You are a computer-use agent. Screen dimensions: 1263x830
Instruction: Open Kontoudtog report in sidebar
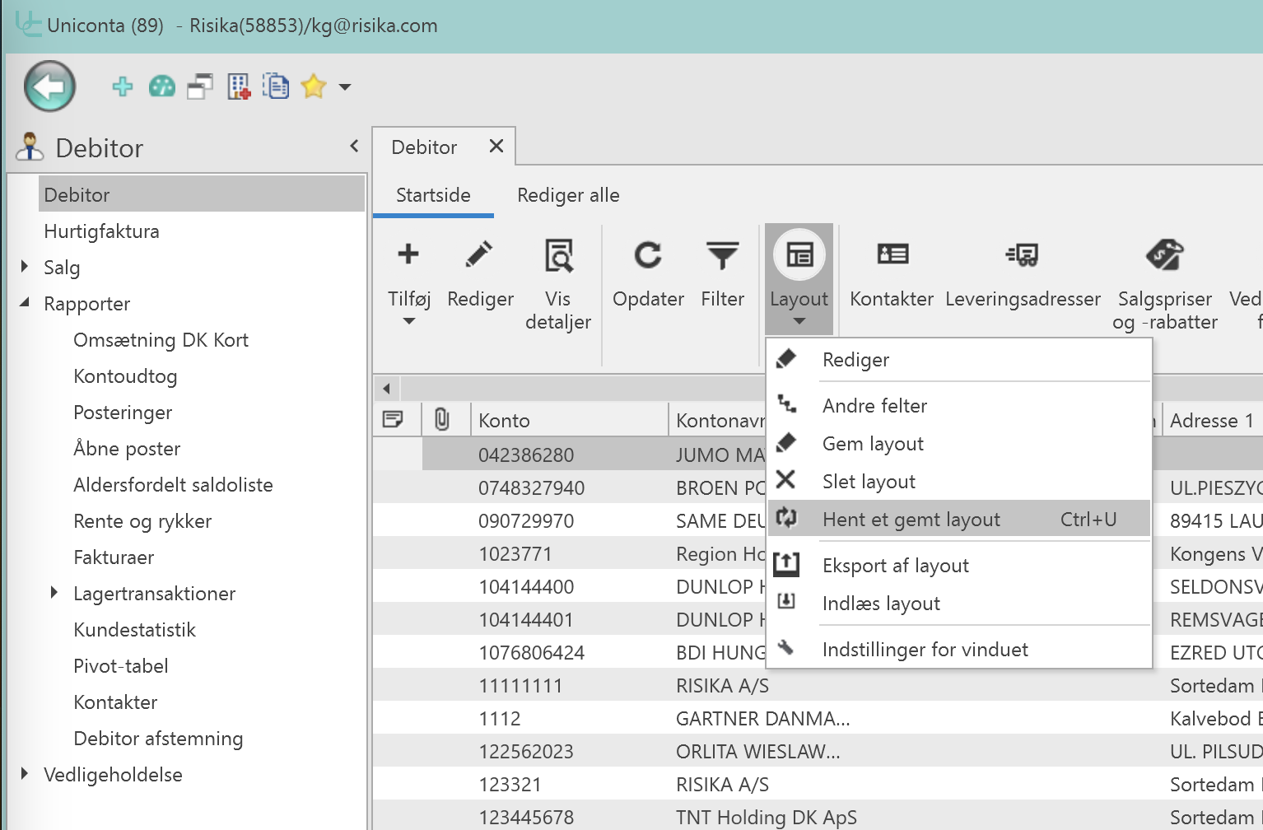point(125,376)
